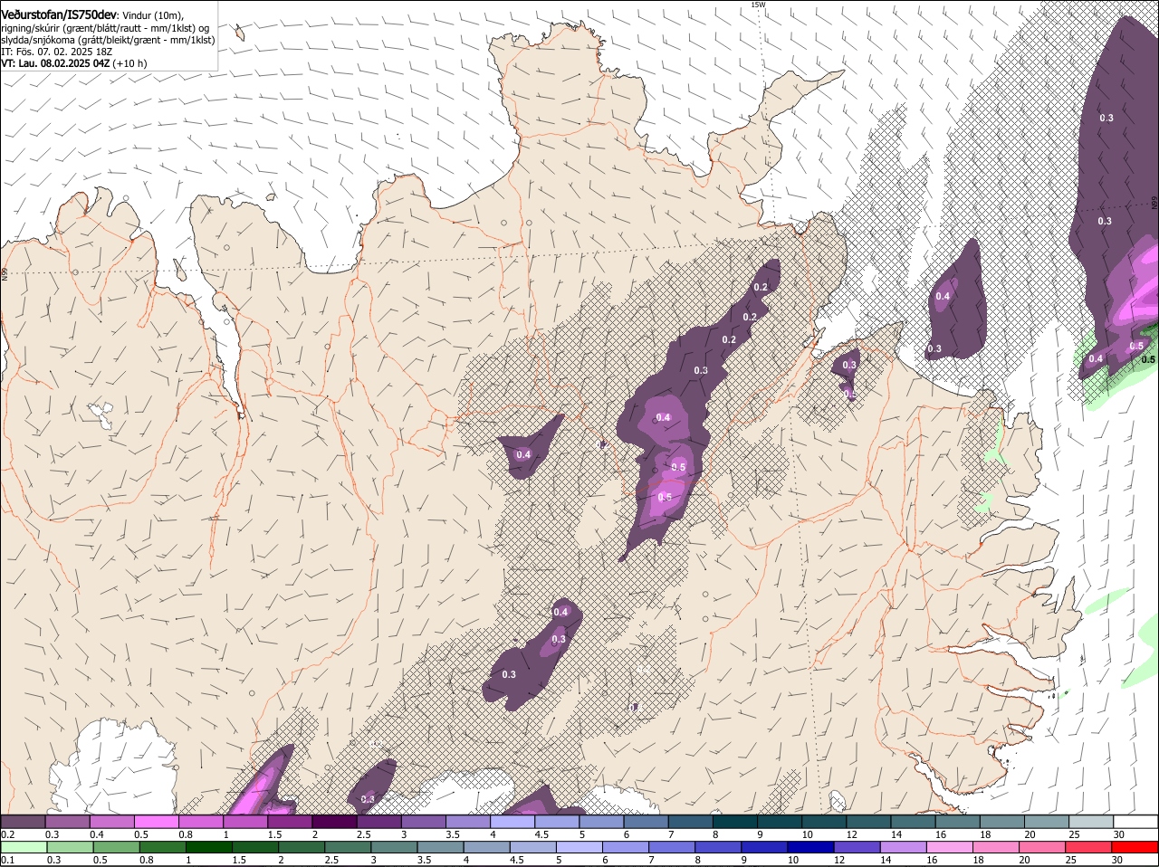This screenshot has width=1159, height=867.
Task: Pick the snow legend swatch between 20 and 25
Action: click(x=1048, y=821)
